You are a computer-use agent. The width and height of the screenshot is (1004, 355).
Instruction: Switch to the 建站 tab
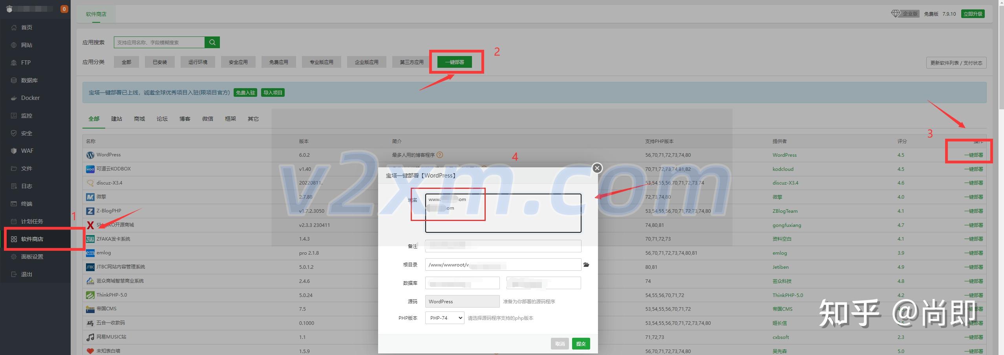117,119
